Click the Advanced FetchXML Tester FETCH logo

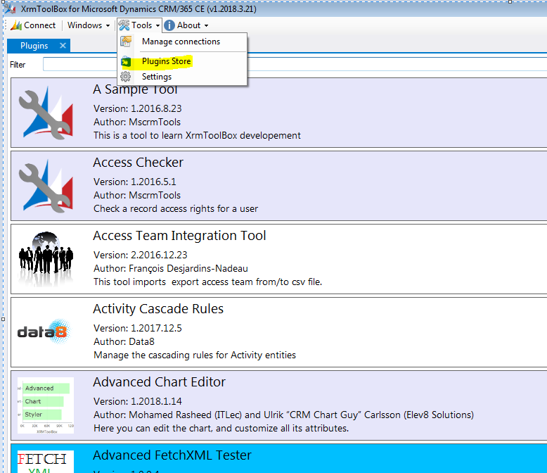[x=46, y=462]
